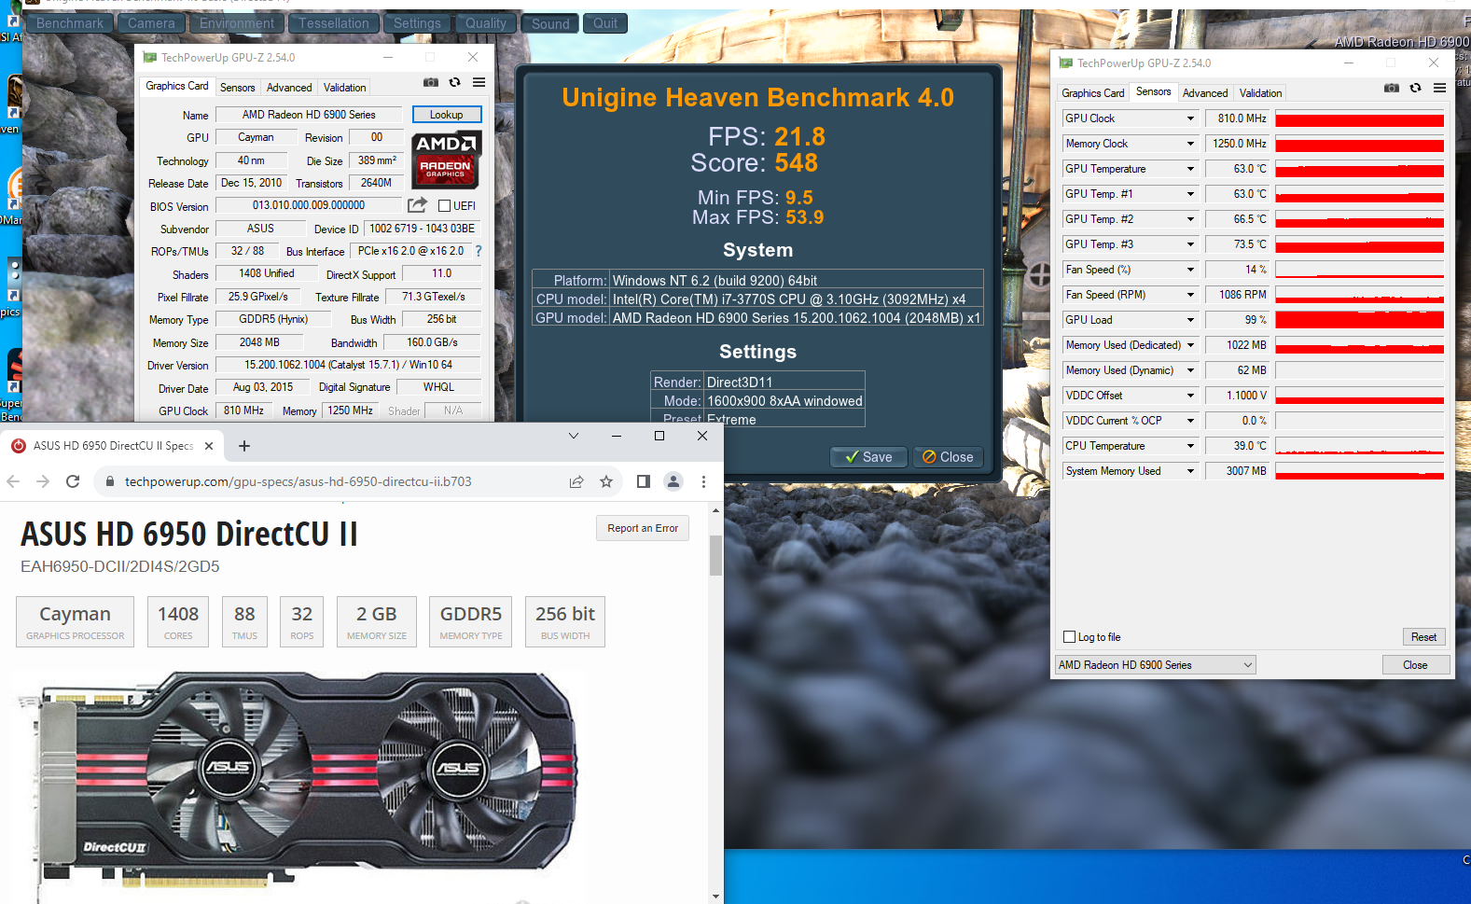Open the GPU Temperature sensor dropdown
The image size is (1471, 904).
(1190, 169)
